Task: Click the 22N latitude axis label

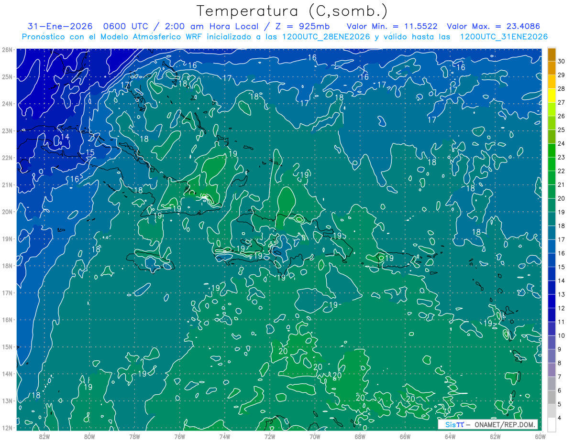Action: pos(7,158)
